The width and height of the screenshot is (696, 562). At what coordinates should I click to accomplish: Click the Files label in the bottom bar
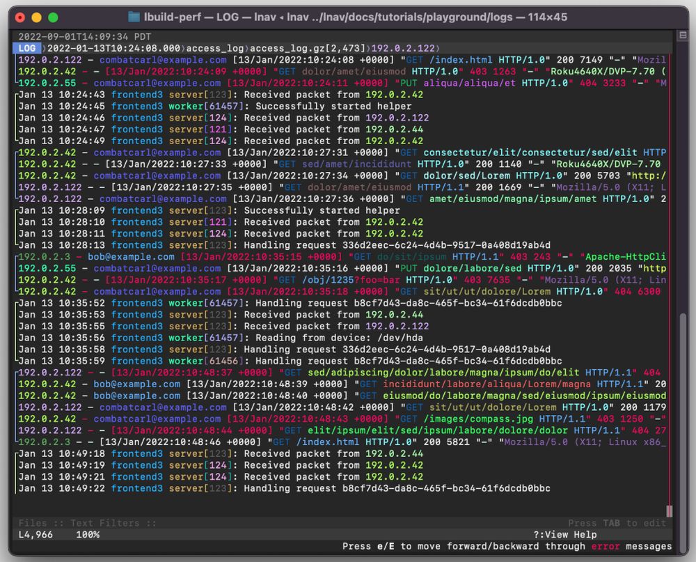pos(33,523)
